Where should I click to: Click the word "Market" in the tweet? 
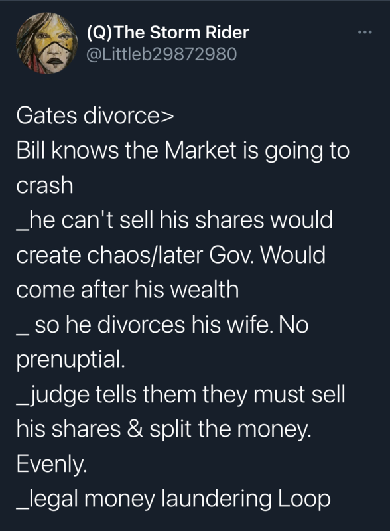click(x=200, y=150)
